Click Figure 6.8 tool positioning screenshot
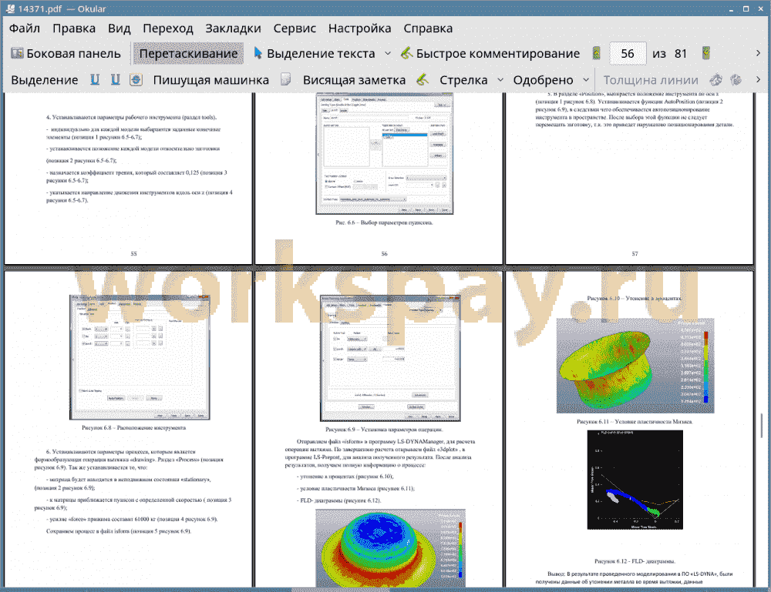Viewport: 771px width, 592px height. (140, 357)
